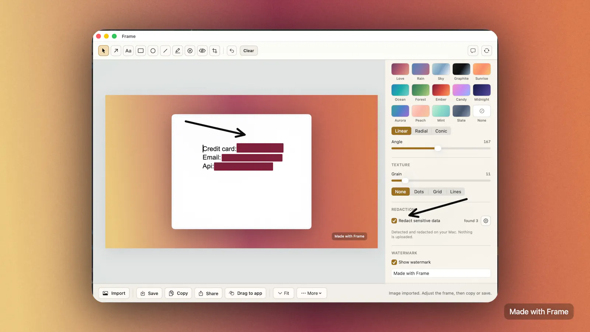The width and height of the screenshot is (590, 332).
Task: Choose the Ember gradient background
Action: point(441,90)
